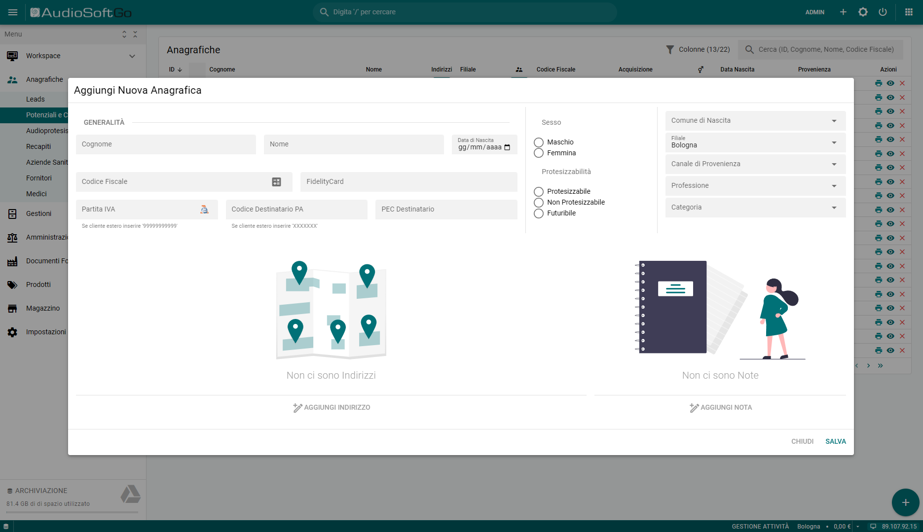This screenshot has height=532, width=923.
Task: Choose the Non Protesizzabile option
Action: point(539,203)
